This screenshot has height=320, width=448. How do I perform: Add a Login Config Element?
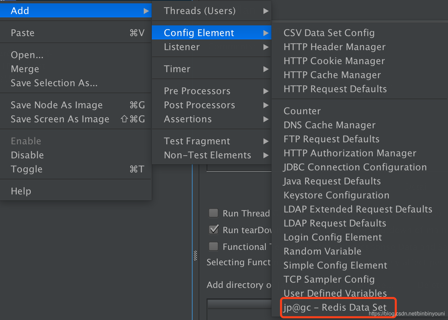360,237
